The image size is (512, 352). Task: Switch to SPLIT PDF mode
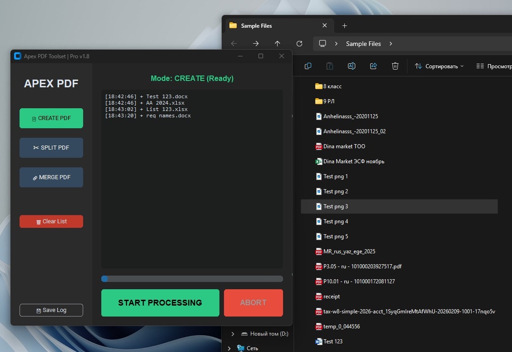[51, 148]
